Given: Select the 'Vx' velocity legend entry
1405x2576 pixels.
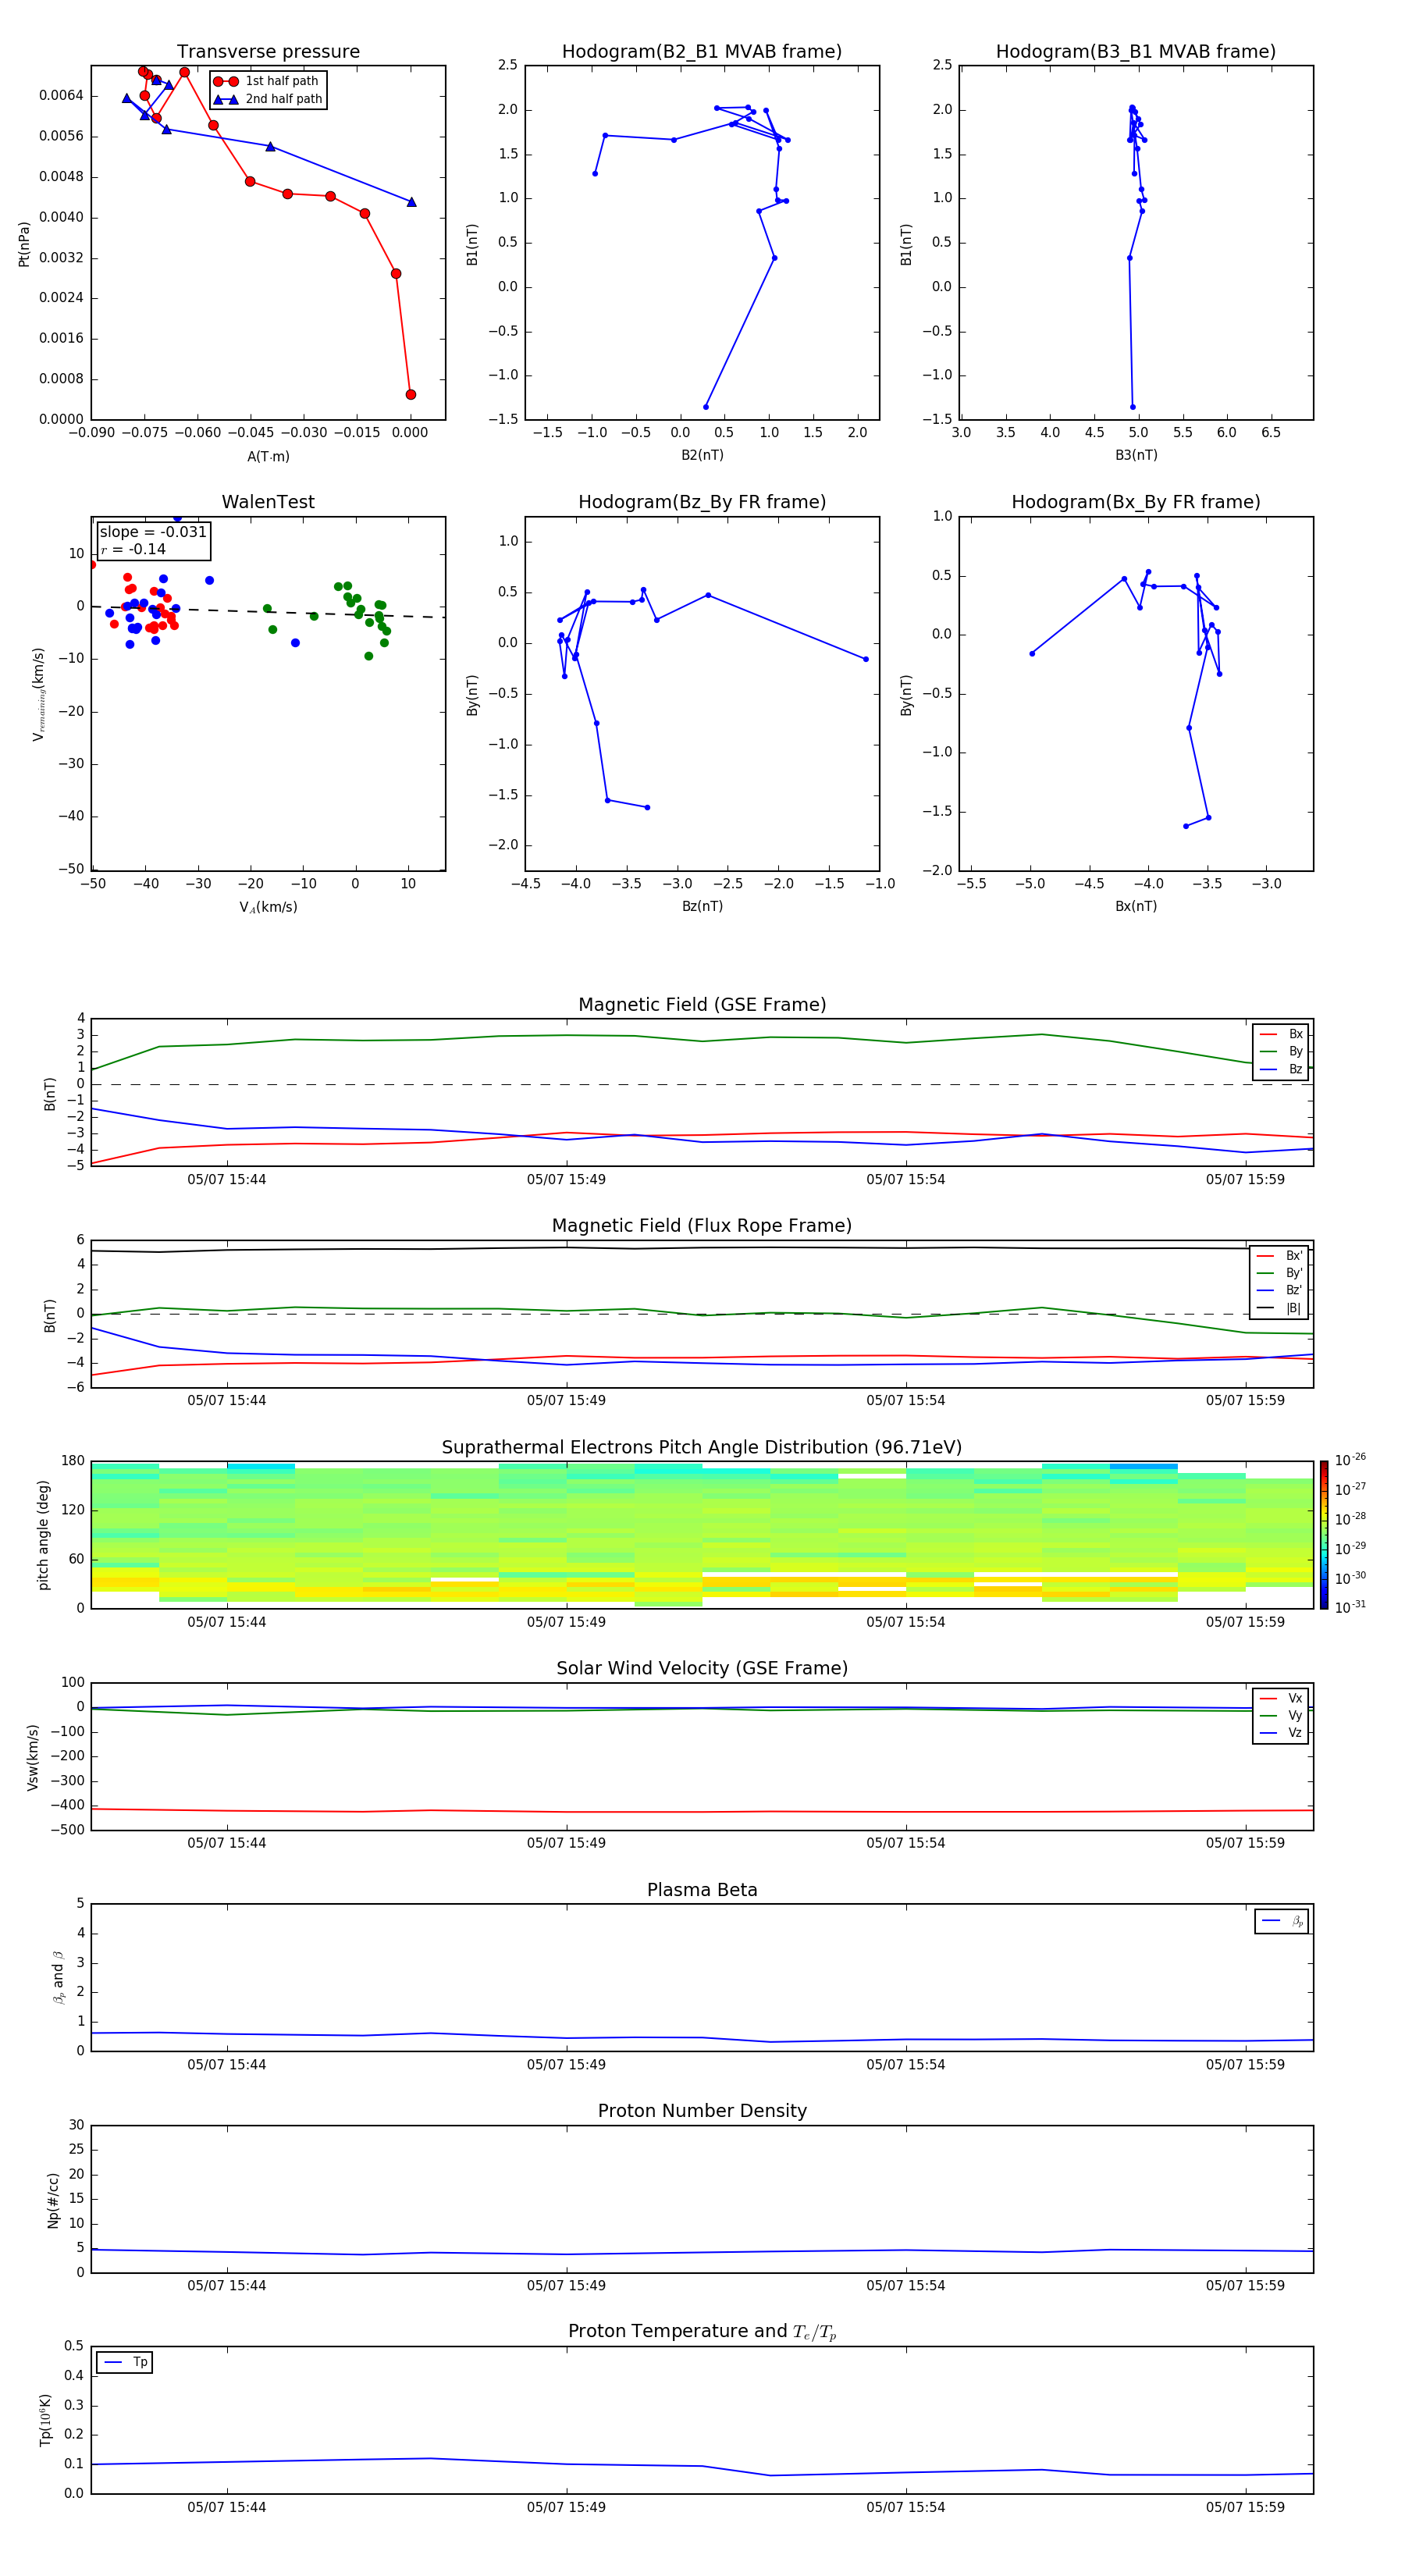Looking at the screenshot, I should click(1282, 1698).
